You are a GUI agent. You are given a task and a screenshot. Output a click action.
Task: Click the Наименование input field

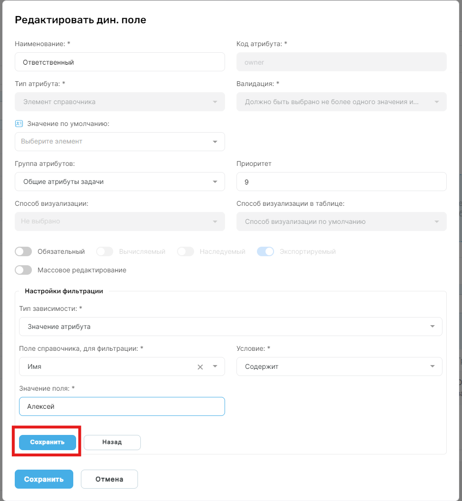[x=119, y=62]
